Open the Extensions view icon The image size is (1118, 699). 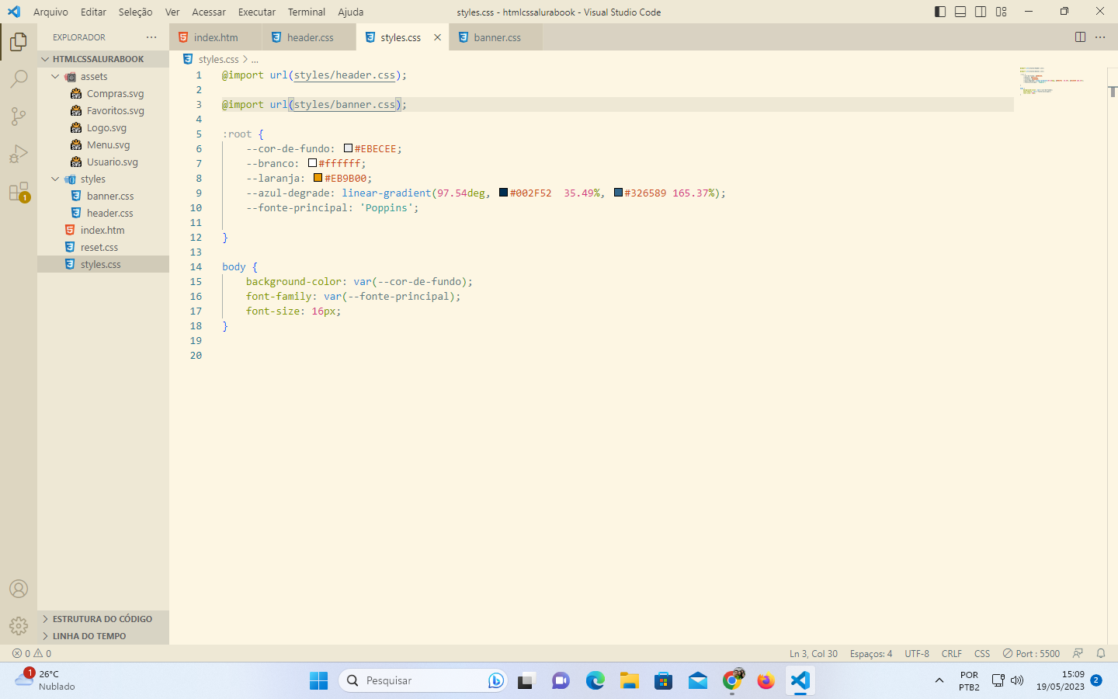coord(19,192)
